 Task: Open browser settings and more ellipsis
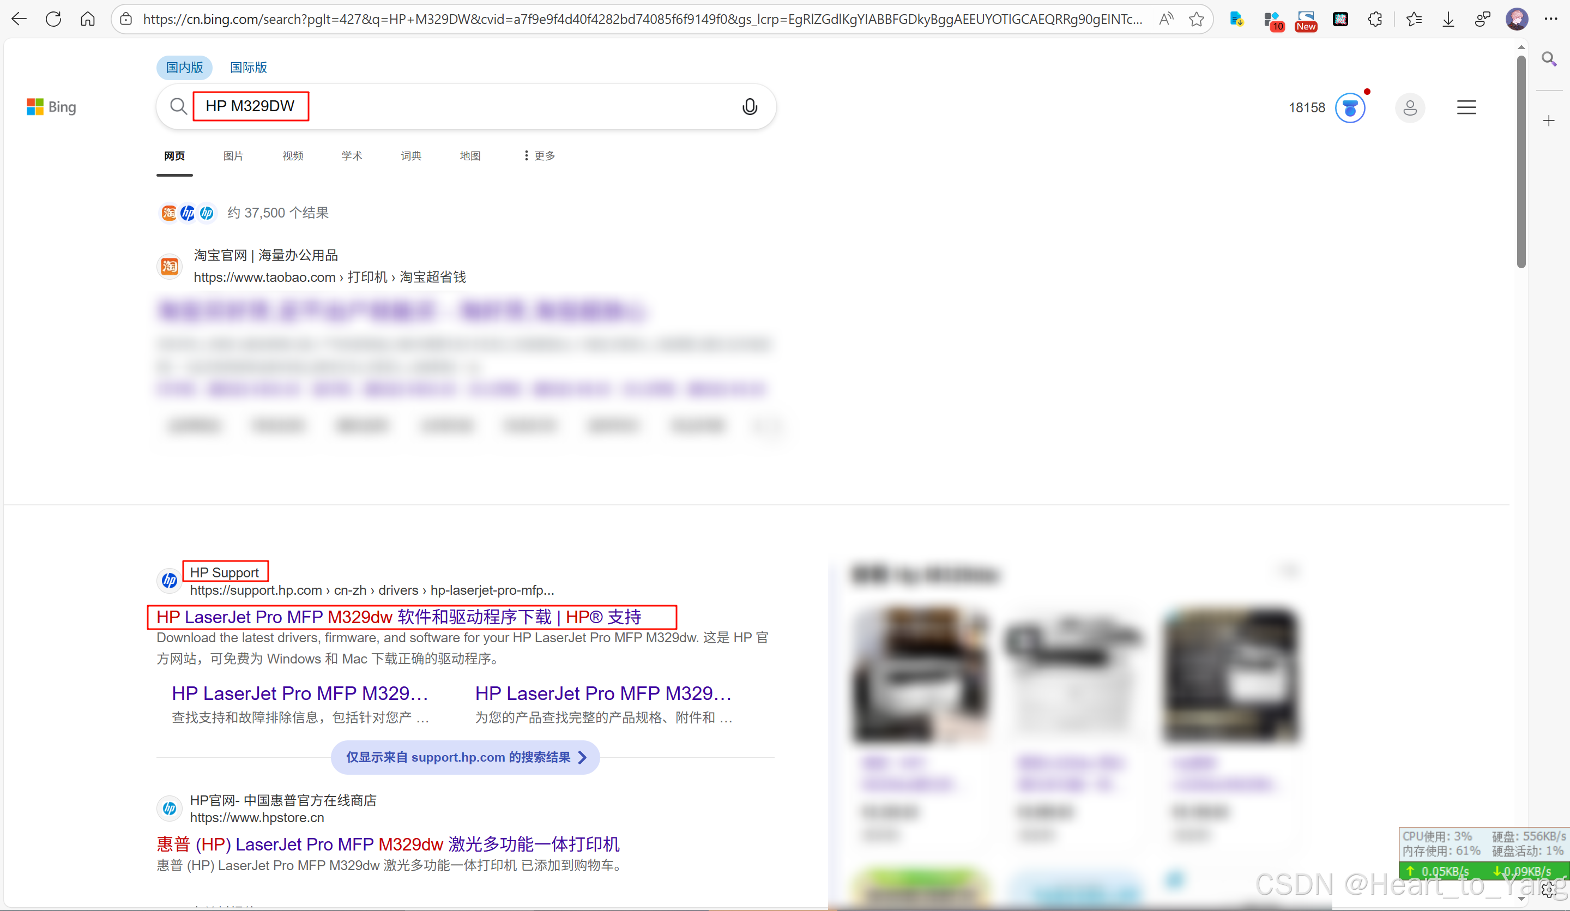(x=1551, y=19)
